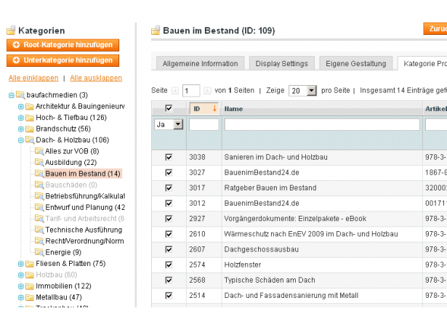Click folder icon of Fliesen & Platten

[x=30, y=264]
